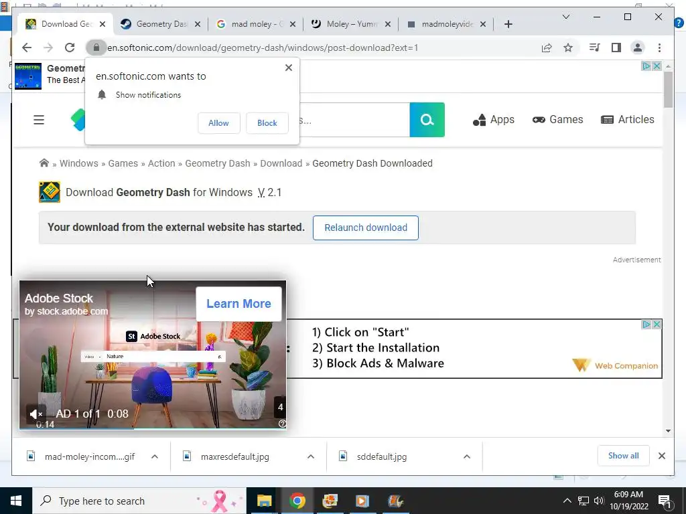The width and height of the screenshot is (686, 514).
Task: Click the address bar URL
Action: click(263, 48)
